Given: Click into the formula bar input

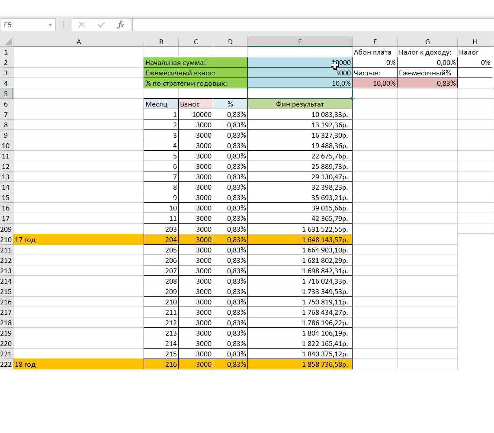Looking at the screenshot, I should click(x=313, y=25).
